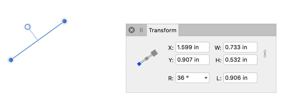The width and height of the screenshot is (286, 108).
Task: Select the H height field
Action: point(240,60)
